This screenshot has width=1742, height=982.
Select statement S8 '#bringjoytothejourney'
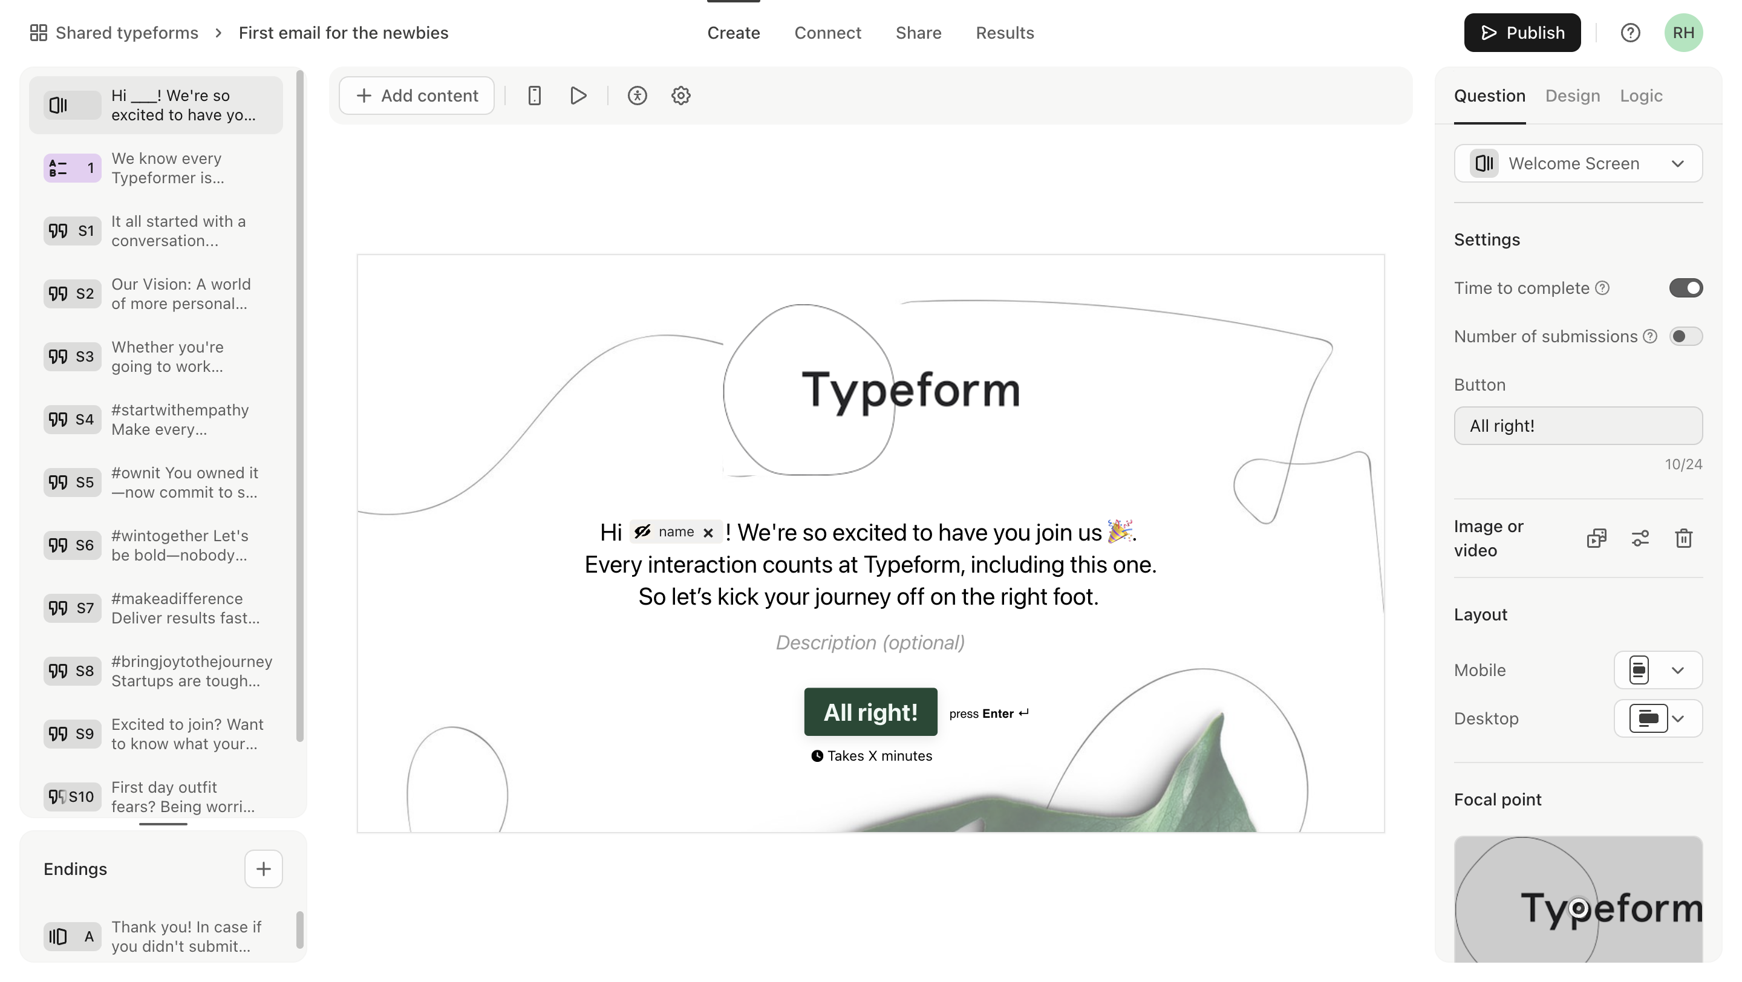click(155, 671)
